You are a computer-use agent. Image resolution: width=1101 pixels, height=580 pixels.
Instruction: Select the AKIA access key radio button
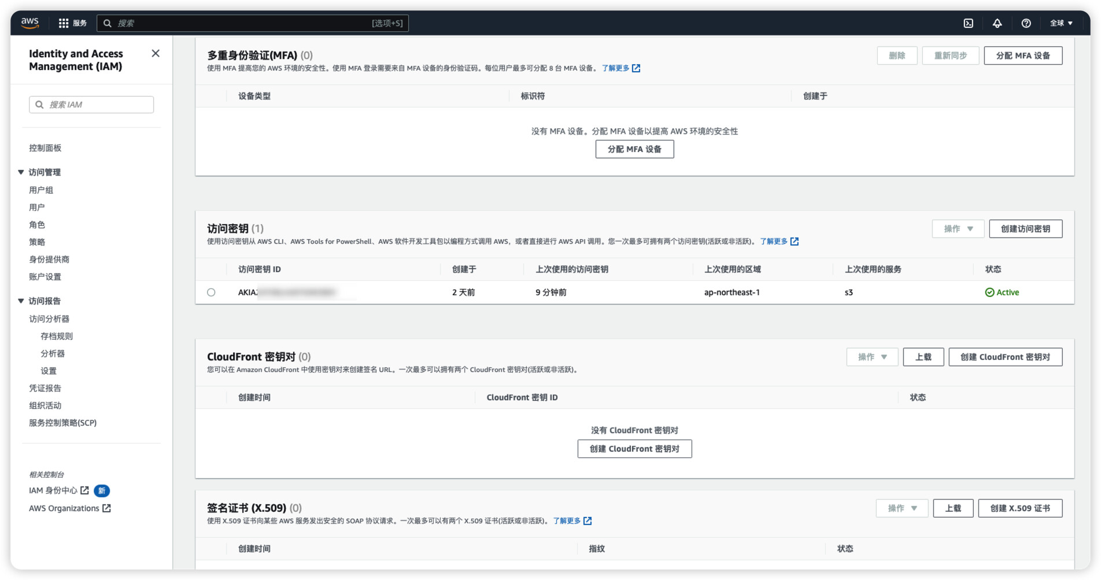click(211, 292)
